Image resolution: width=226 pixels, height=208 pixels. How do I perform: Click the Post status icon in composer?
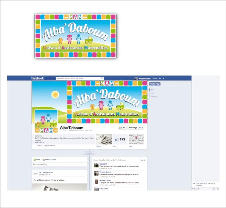pos(34,159)
